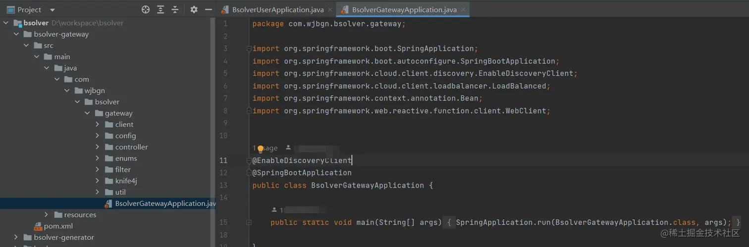Toggle the fold marker at line 8
The image size is (749, 247).
[x=249, y=111]
